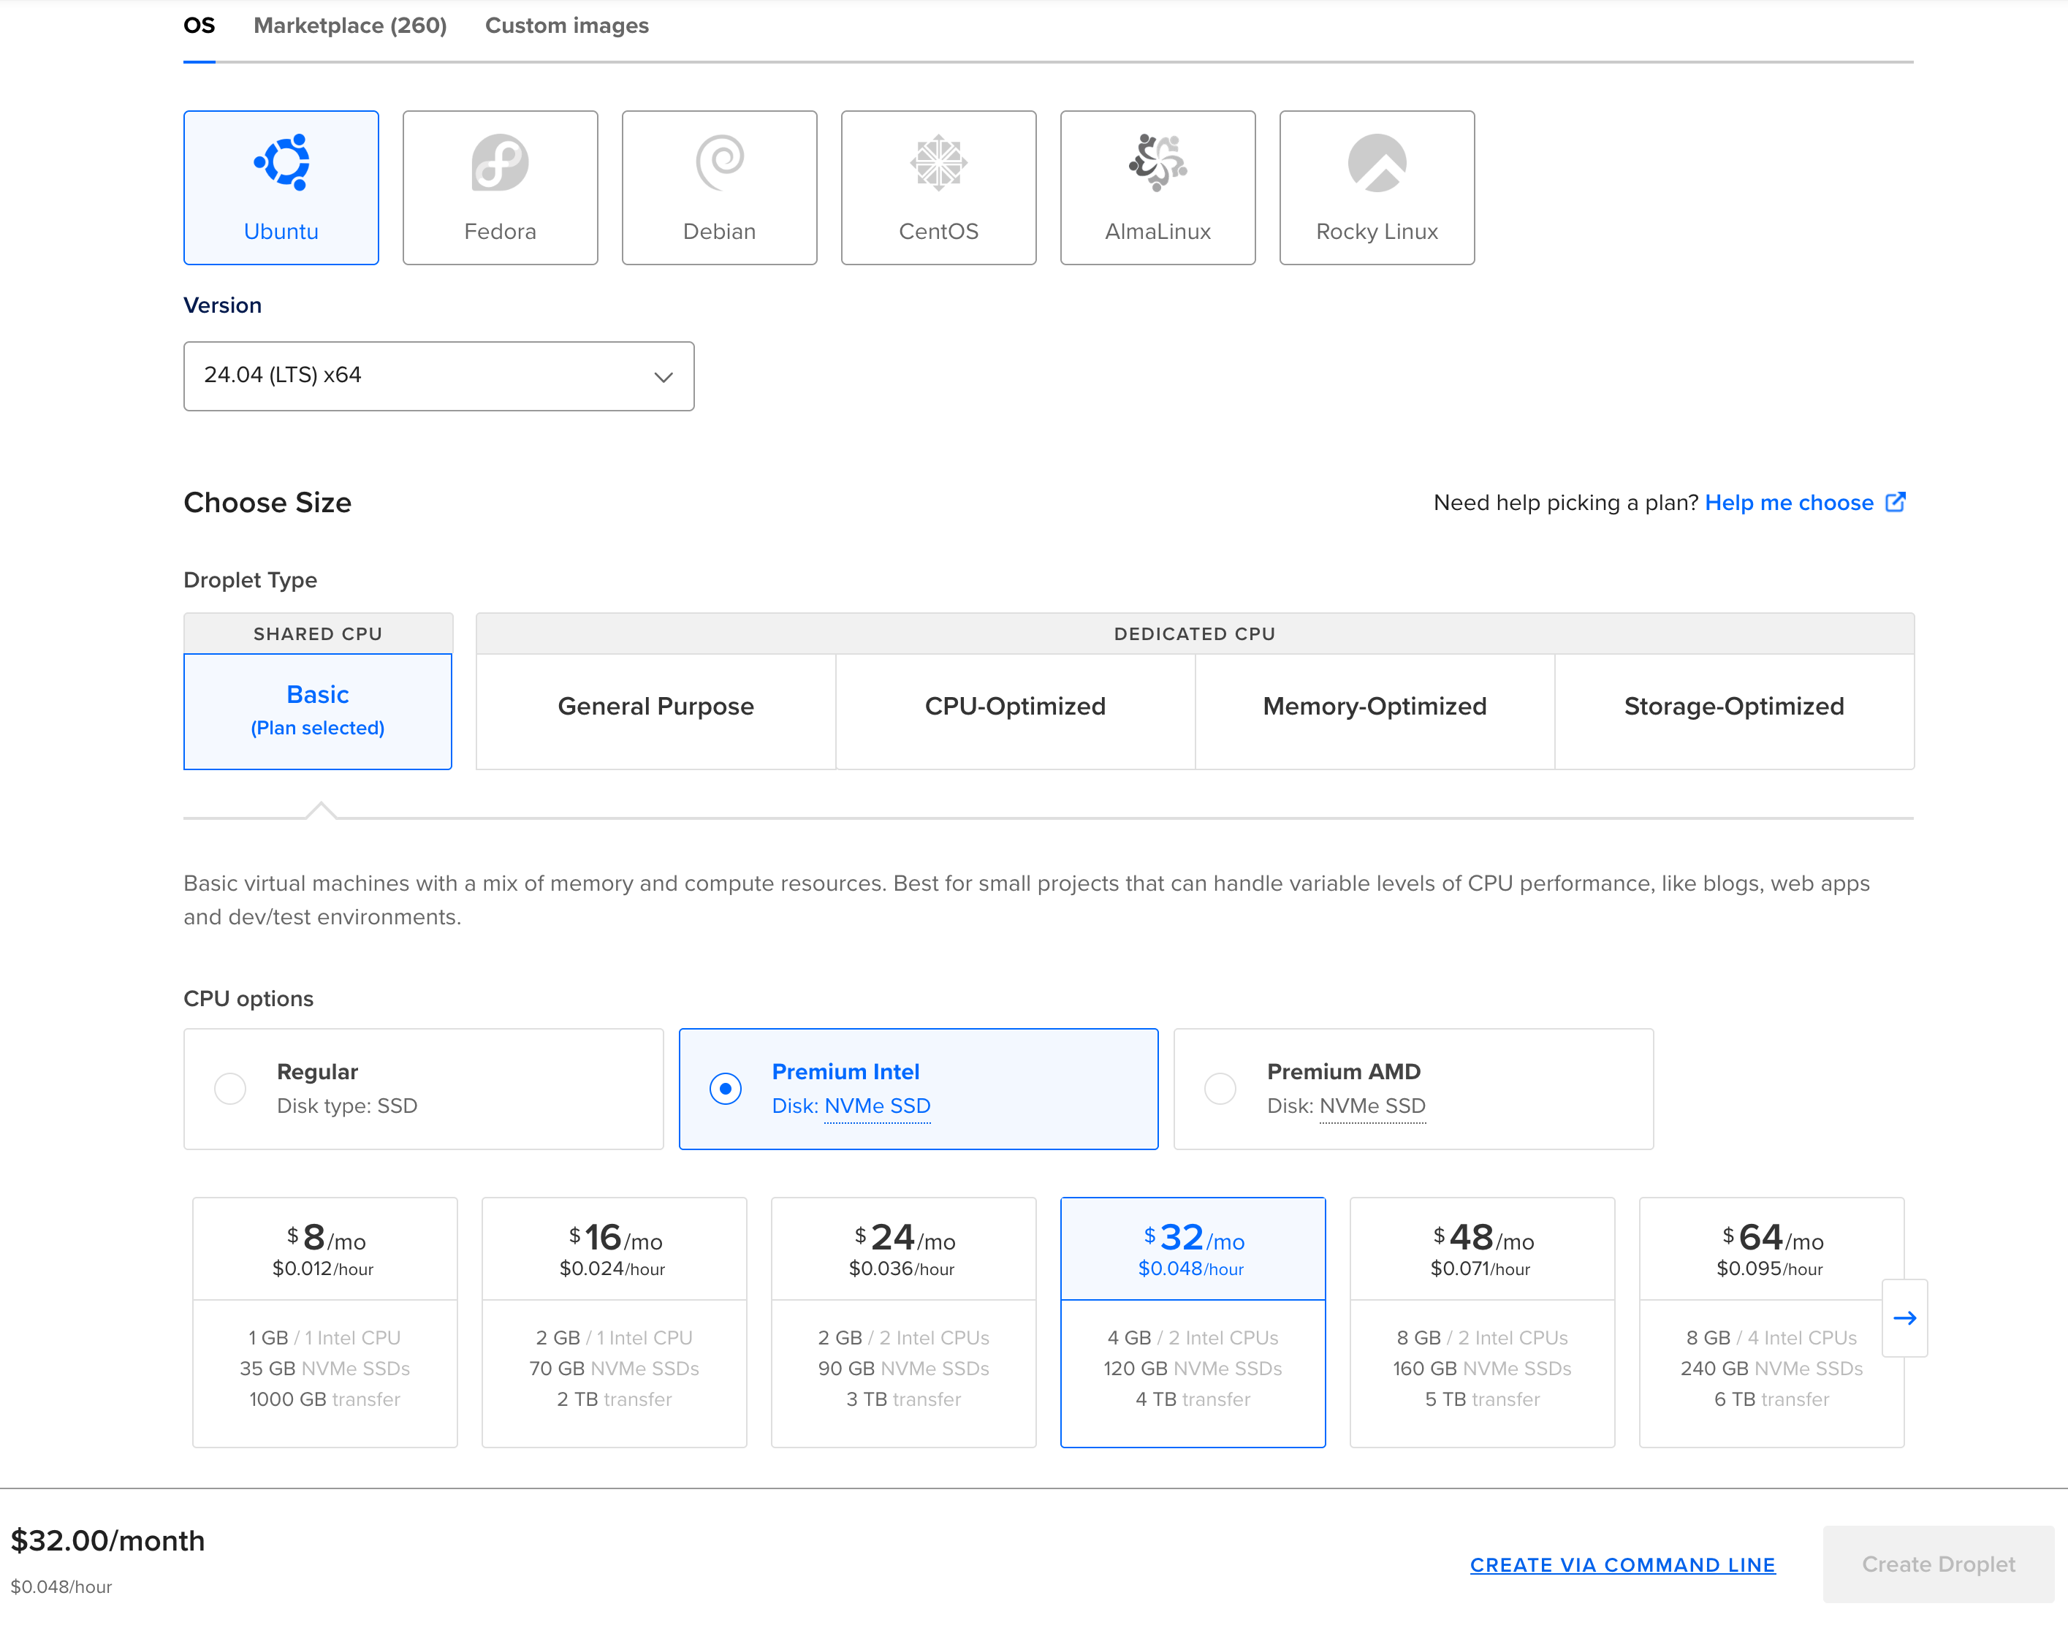Select the $32/mo plan card
The height and width of the screenshot is (1628, 2068).
coord(1193,1322)
